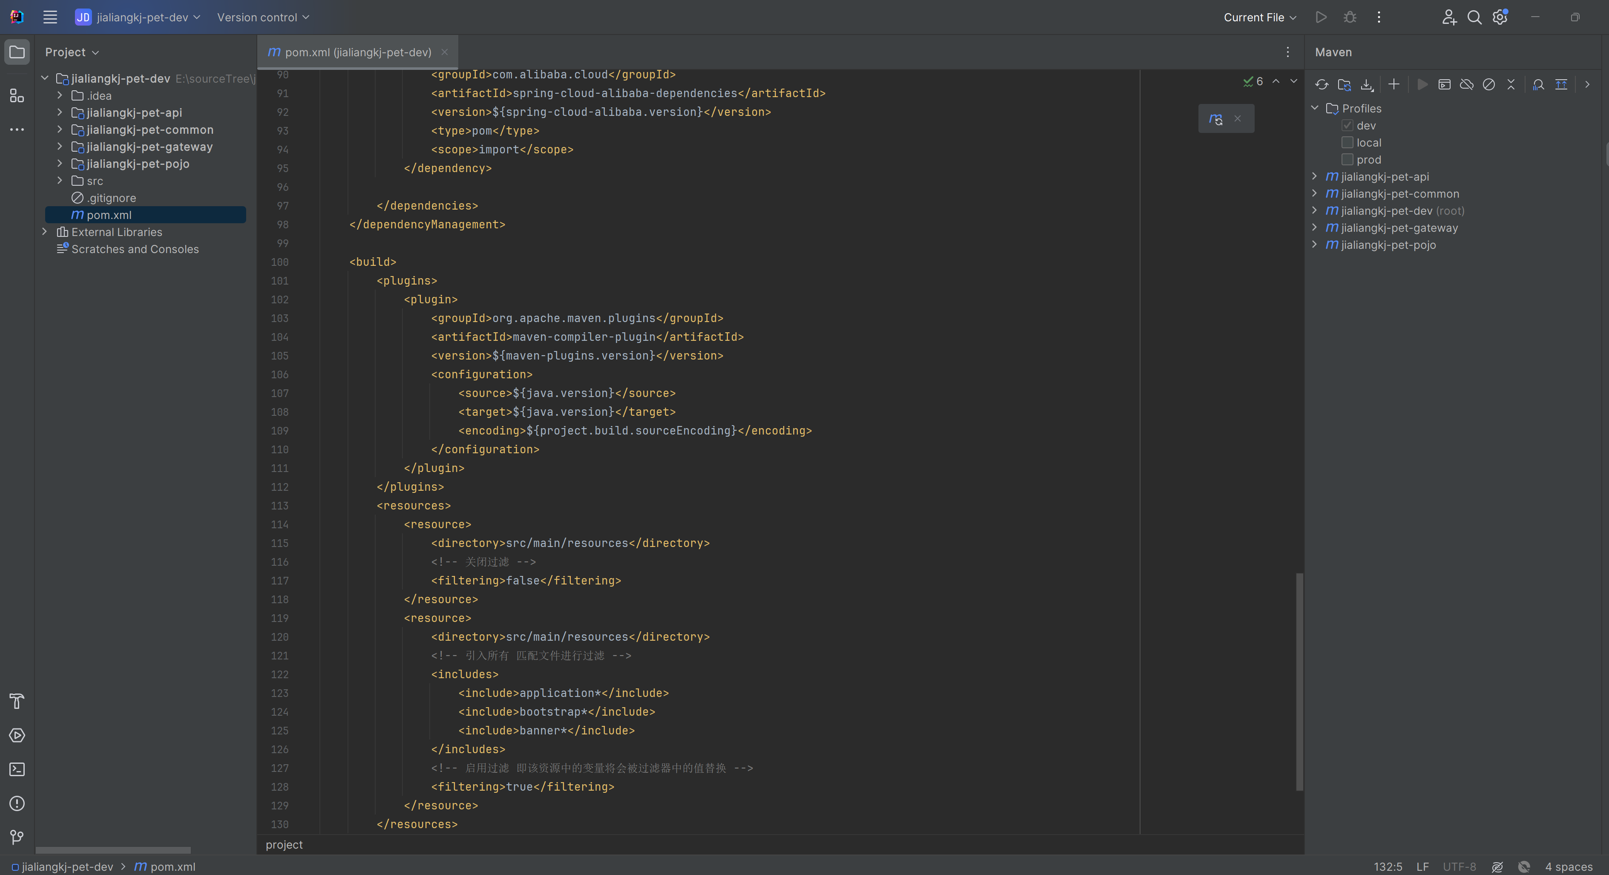
Task: Go to previous highlighted problem arrow
Action: pos(1276,81)
